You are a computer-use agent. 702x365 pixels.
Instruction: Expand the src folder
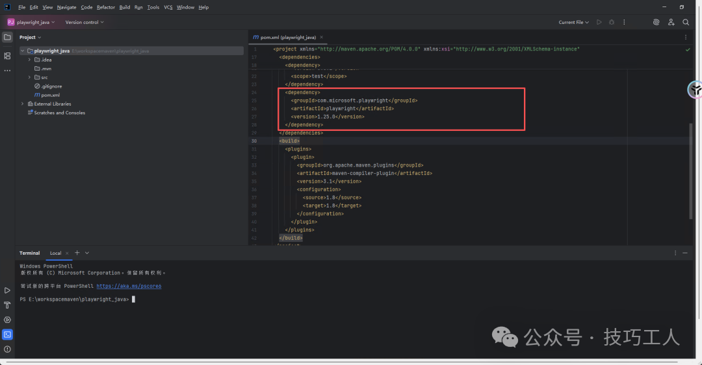pyautogui.click(x=29, y=77)
